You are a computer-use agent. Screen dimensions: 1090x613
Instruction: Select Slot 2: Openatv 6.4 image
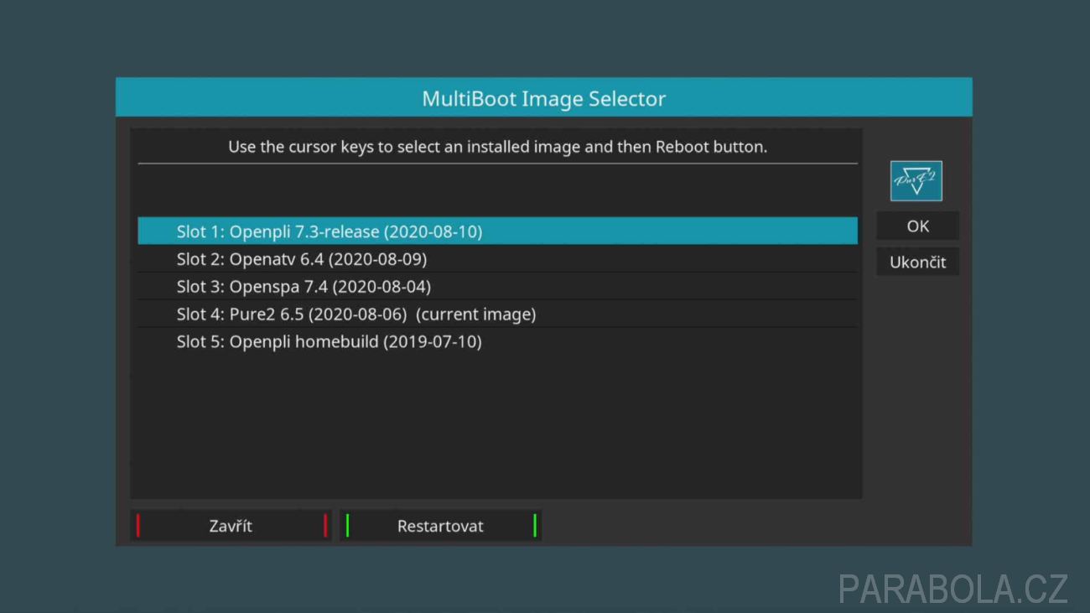[497, 258]
